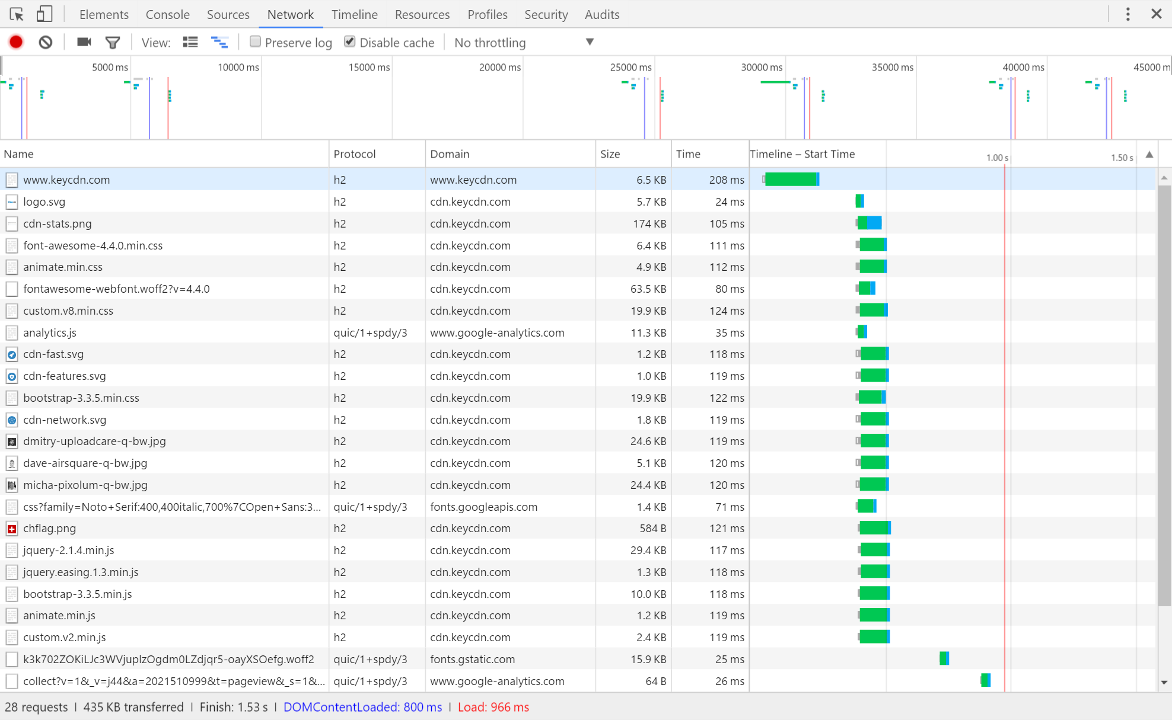Image resolution: width=1172 pixels, height=720 pixels.
Task: Click the cdn-stats.png waterfall bar
Action: 869,223
